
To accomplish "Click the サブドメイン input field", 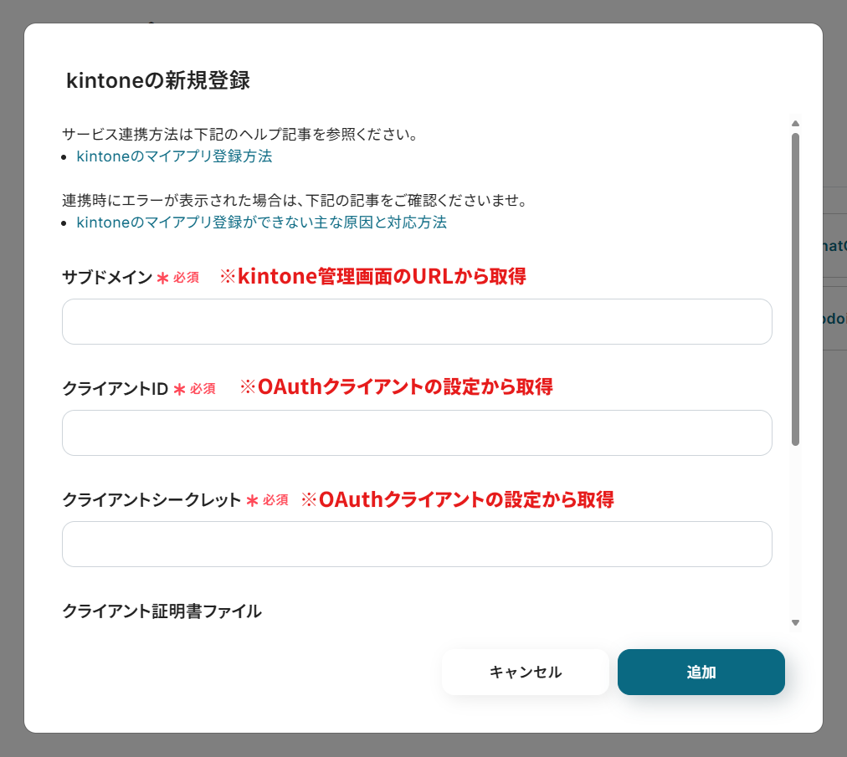I will coord(417,322).
